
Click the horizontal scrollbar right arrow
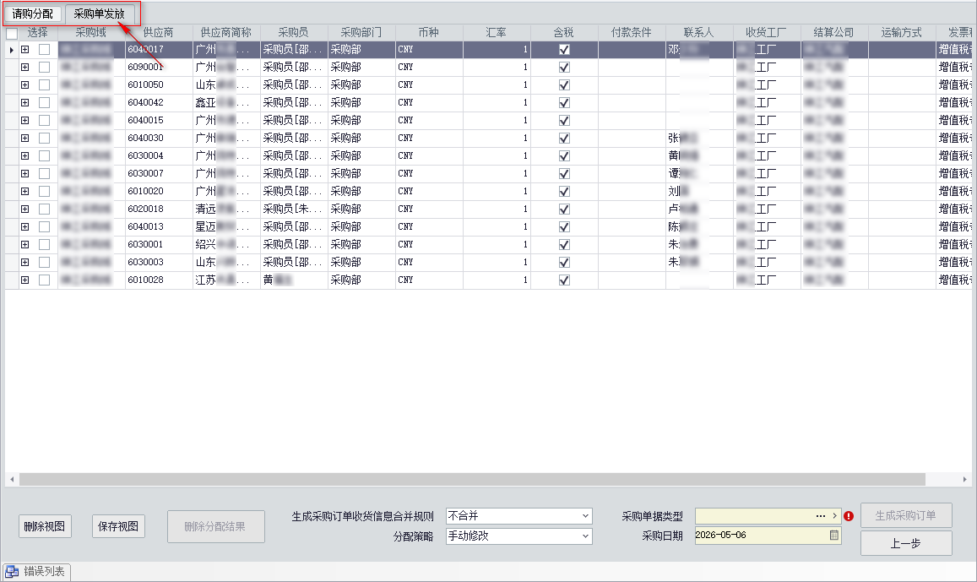pyautogui.click(x=964, y=479)
